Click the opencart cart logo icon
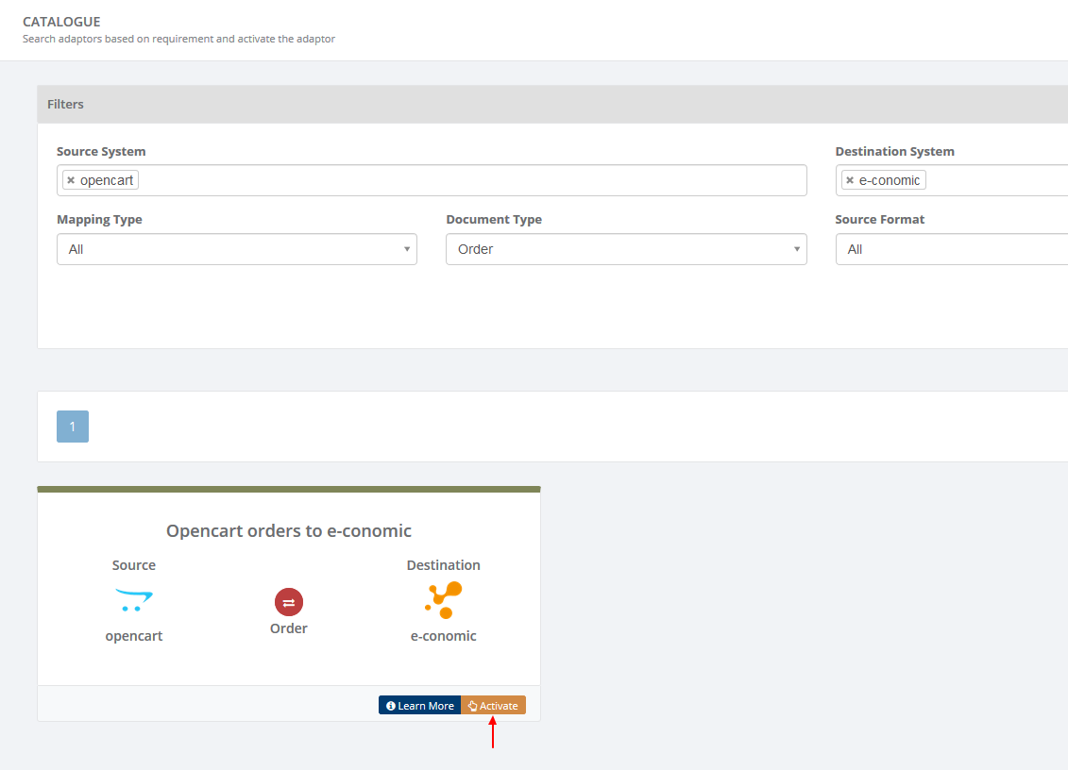This screenshot has width=1068, height=770. click(134, 600)
